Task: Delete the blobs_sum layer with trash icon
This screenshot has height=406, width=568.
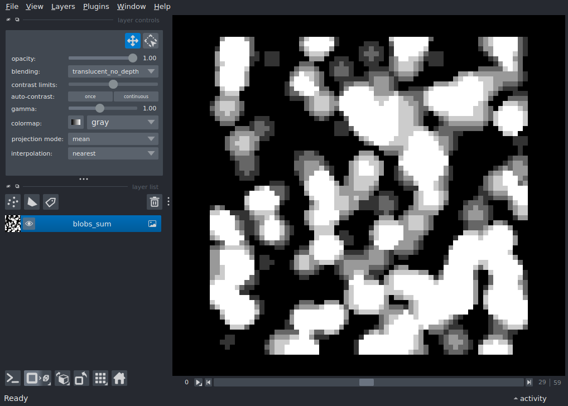Action: tap(155, 202)
